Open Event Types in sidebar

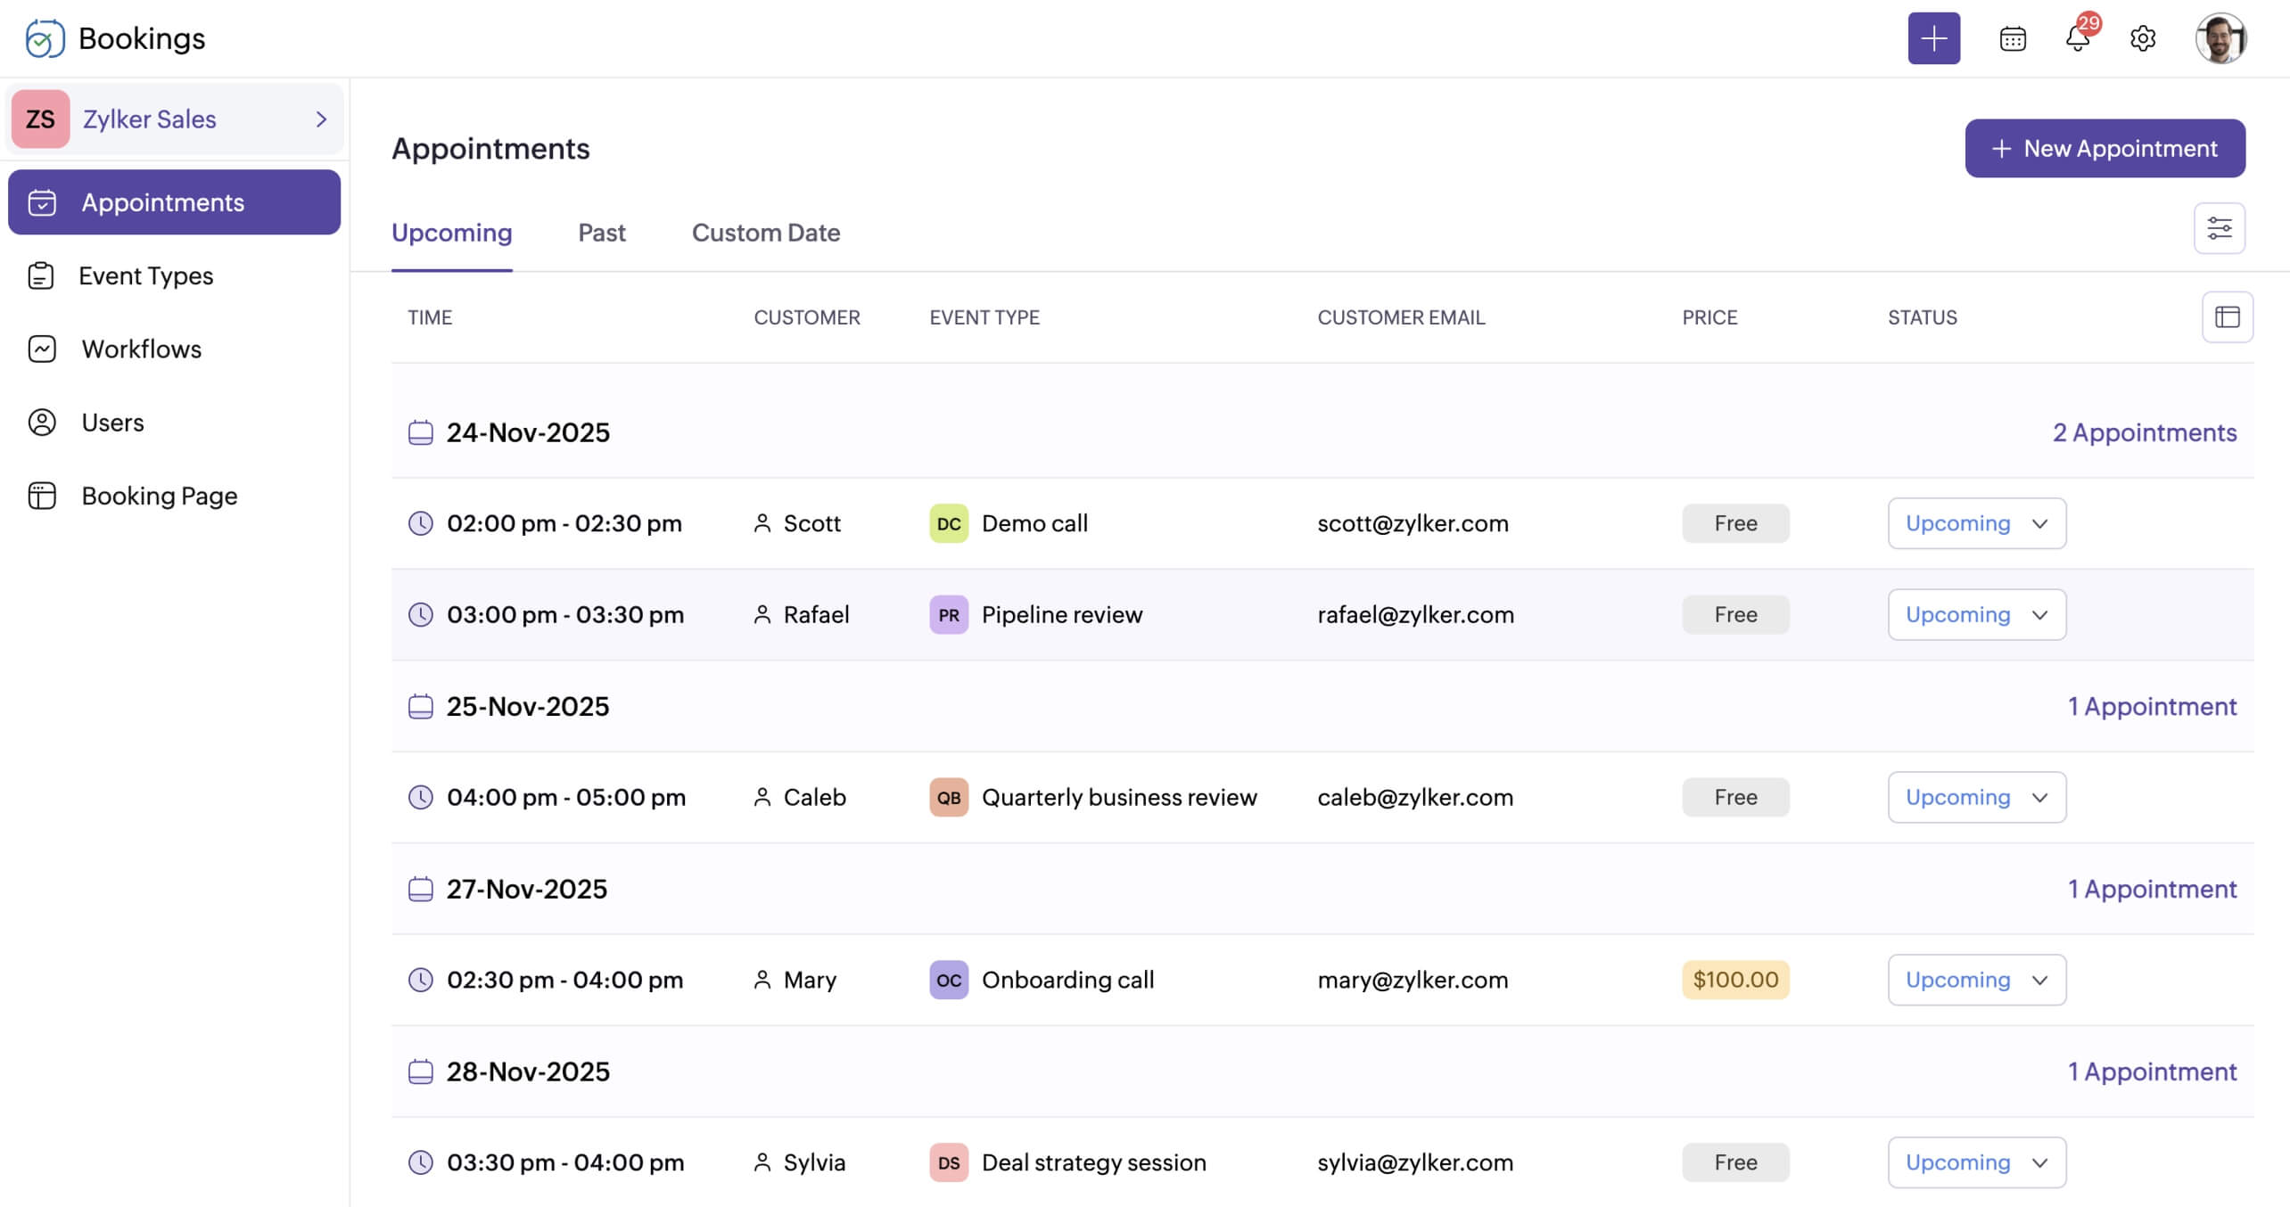tap(145, 275)
